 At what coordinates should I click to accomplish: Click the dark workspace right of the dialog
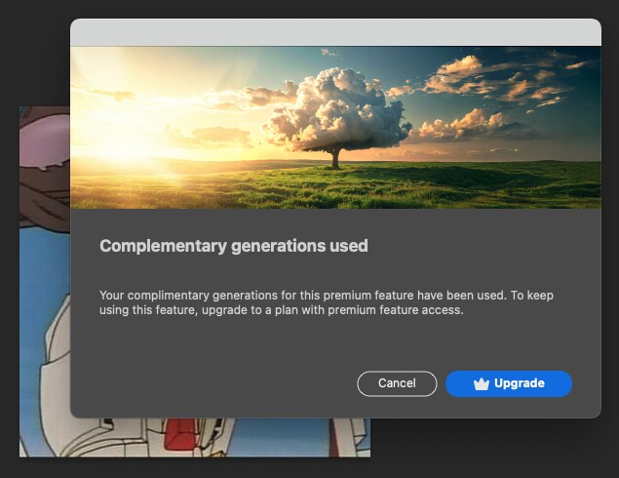610,244
